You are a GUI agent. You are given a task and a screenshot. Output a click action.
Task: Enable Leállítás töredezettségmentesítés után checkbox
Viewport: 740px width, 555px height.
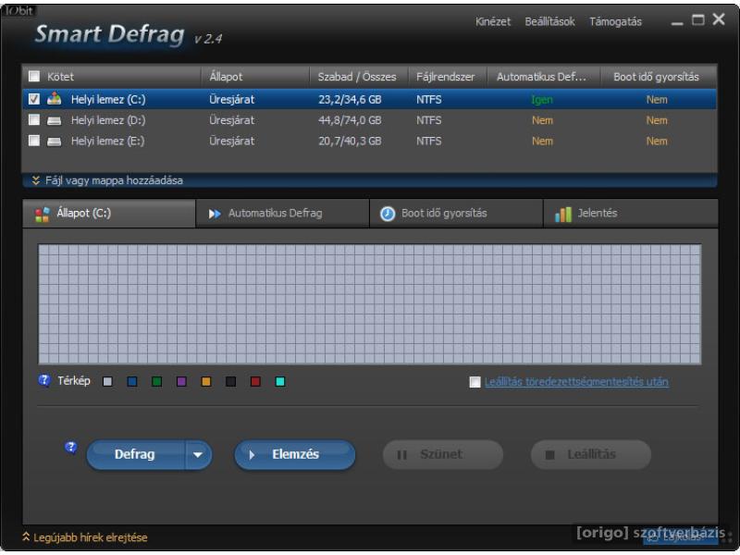coord(475,382)
